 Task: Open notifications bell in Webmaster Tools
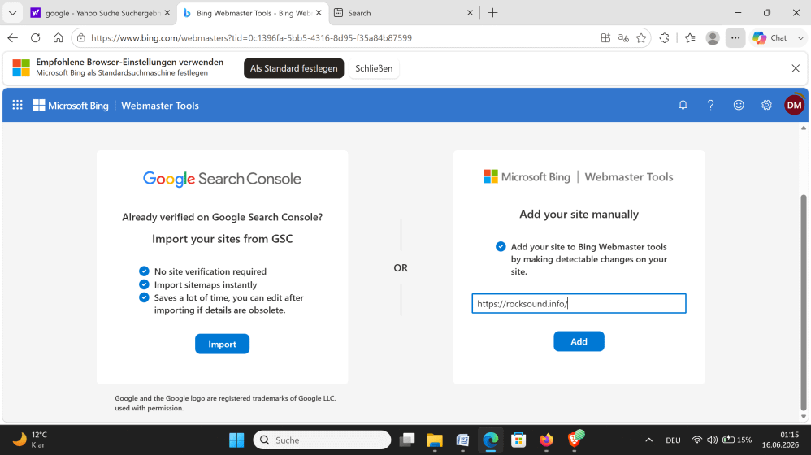pos(683,106)
